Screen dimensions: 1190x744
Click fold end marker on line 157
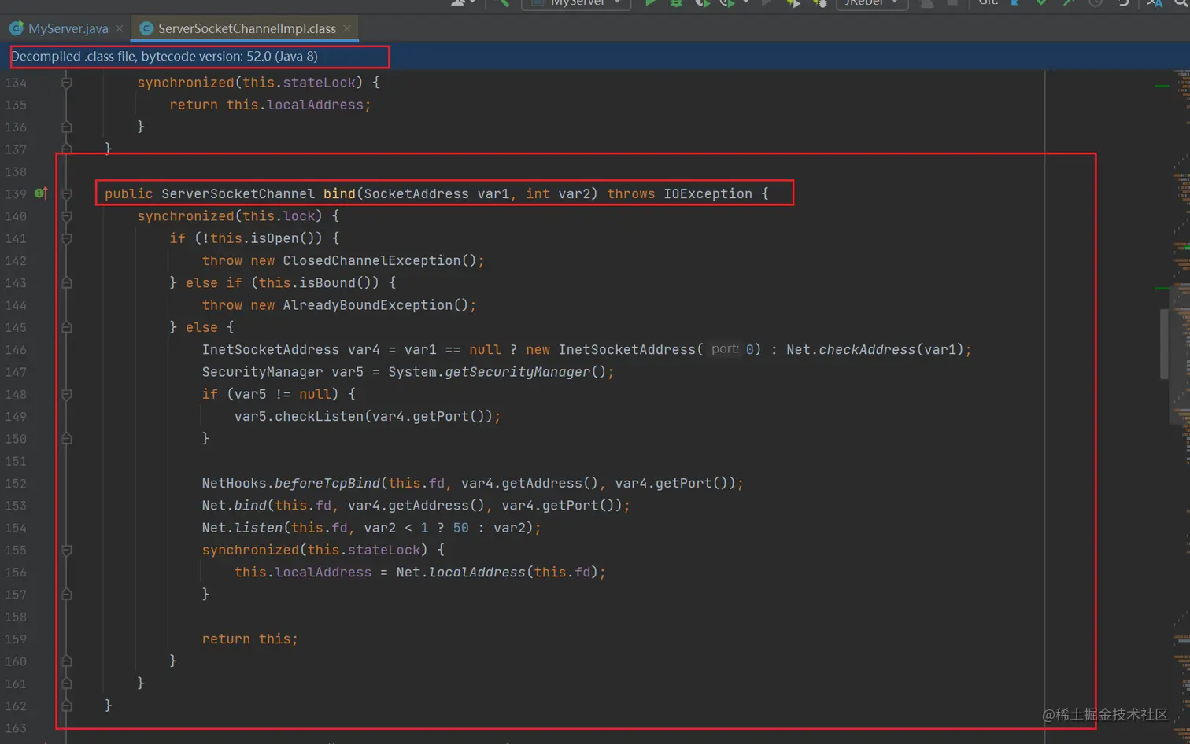(67, 595)
